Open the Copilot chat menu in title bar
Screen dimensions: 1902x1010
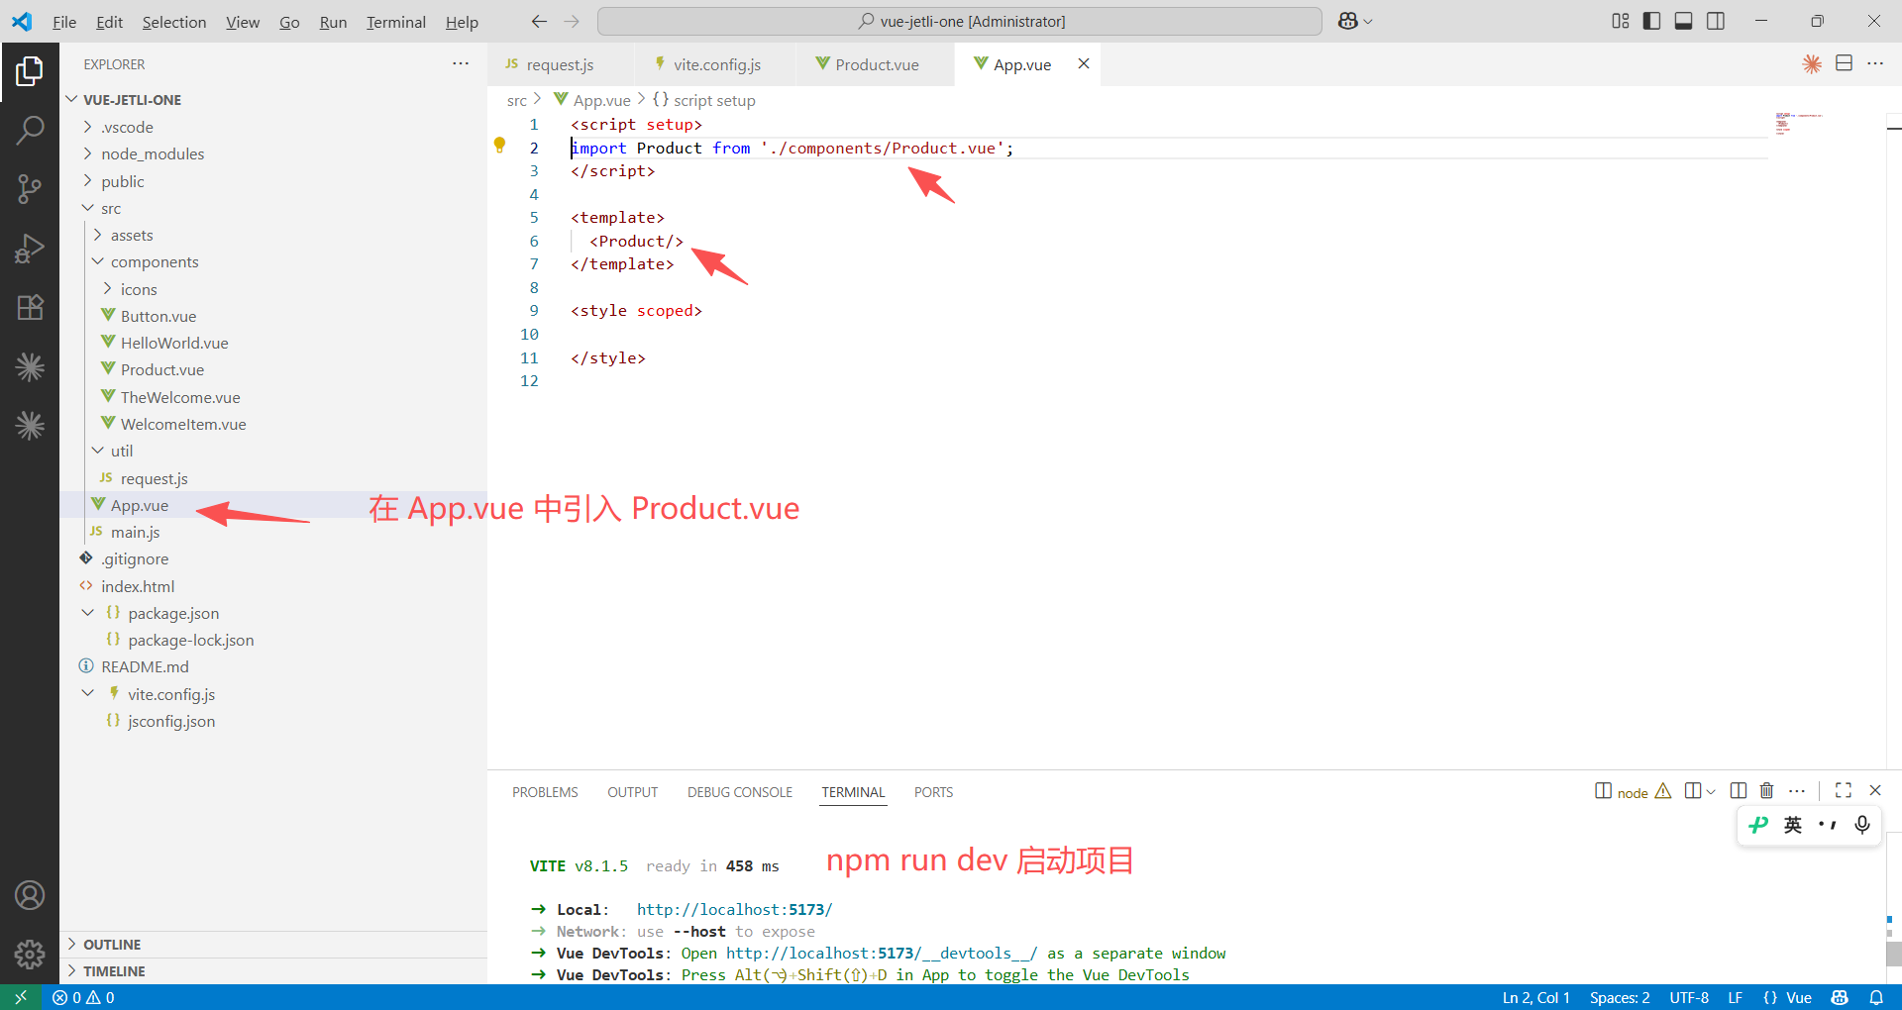pyautogui.click(x=1355, y=21)
